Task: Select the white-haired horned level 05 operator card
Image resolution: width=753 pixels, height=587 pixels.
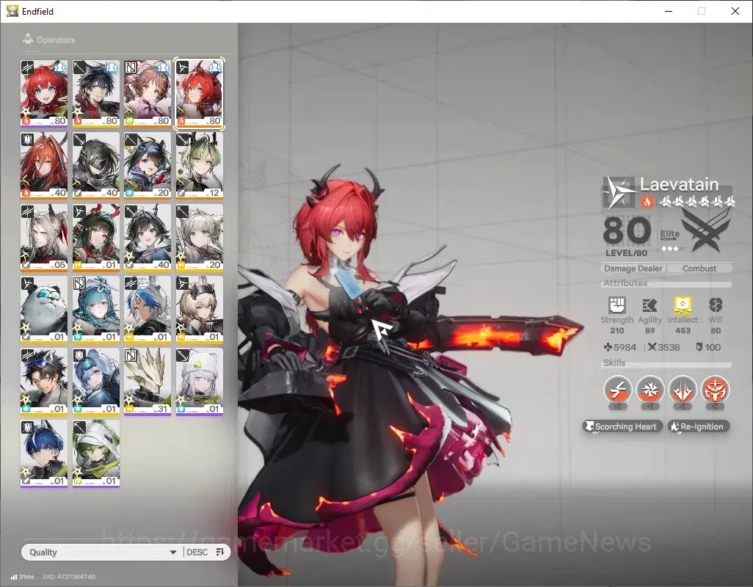Action: click(44, 237)
